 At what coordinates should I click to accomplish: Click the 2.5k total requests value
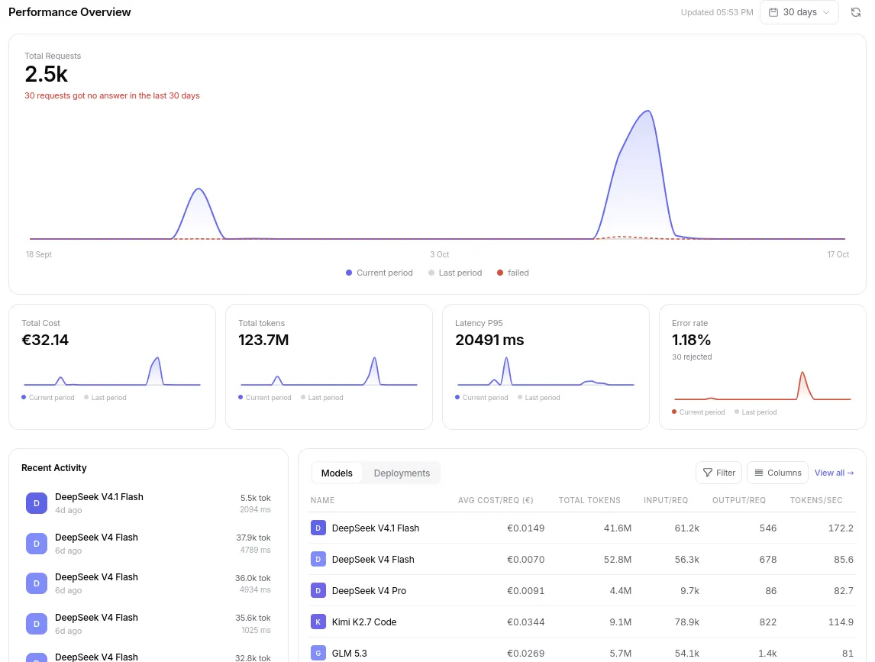47,74
